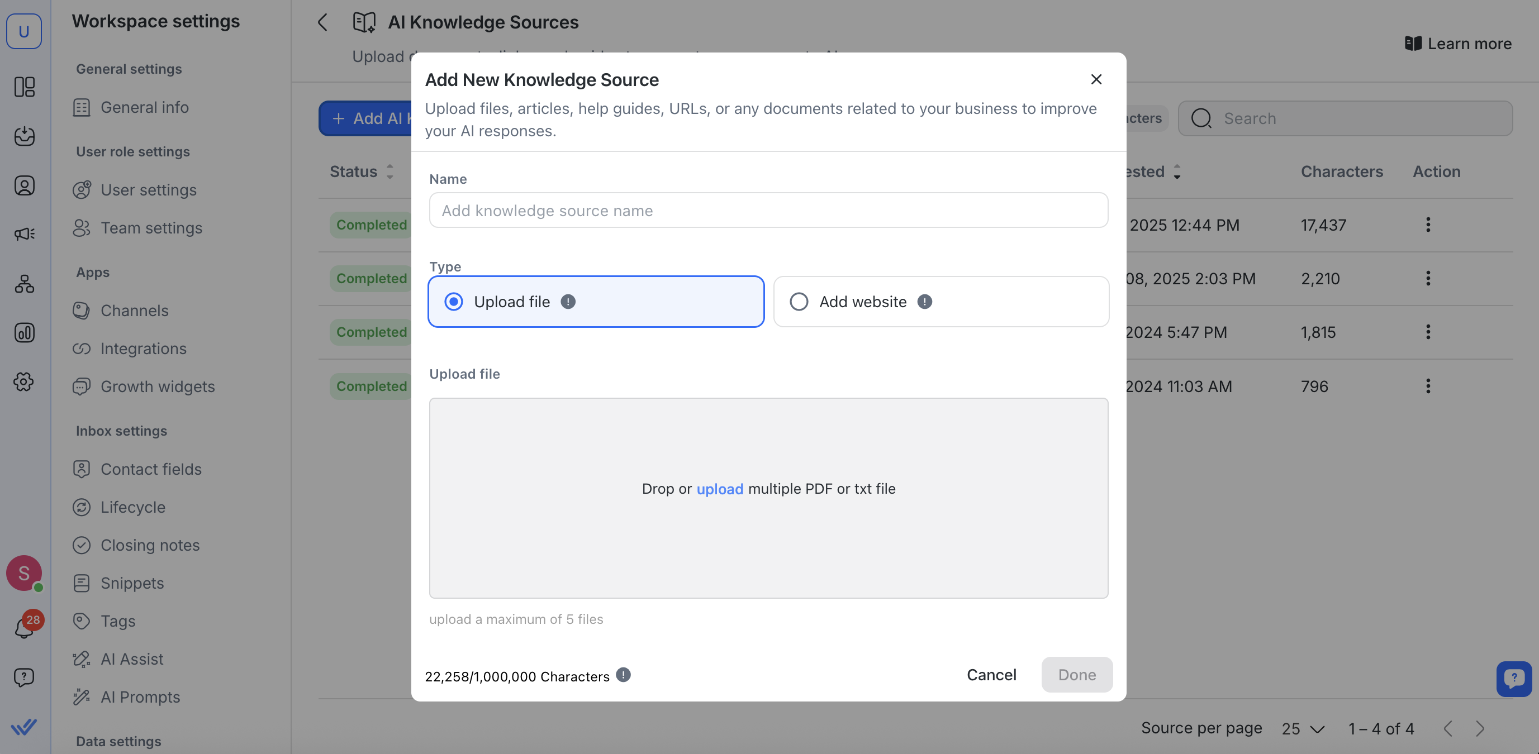Open the reports chart icon in sidebar
This screenshot has height=754, width=1539.
point(24,332)
